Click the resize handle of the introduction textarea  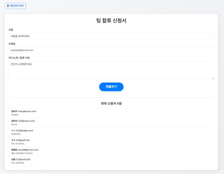[x=213, y=78]
